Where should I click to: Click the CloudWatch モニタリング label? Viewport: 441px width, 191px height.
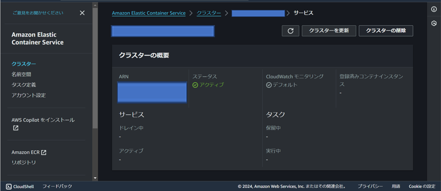[295, 76]
